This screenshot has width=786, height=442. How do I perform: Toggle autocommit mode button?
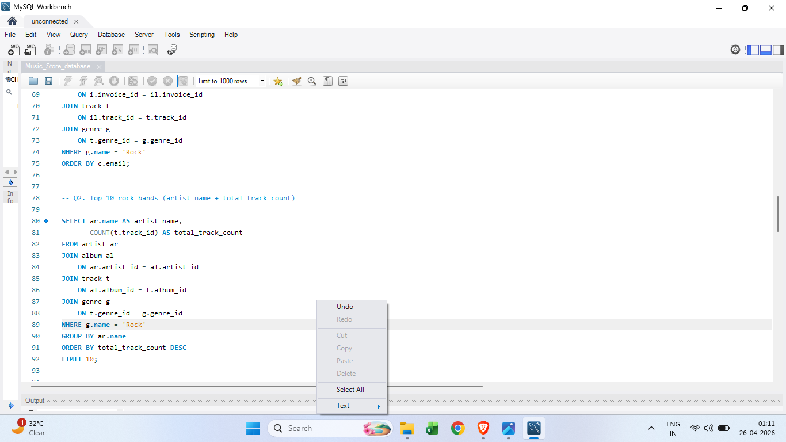(184, 81)
